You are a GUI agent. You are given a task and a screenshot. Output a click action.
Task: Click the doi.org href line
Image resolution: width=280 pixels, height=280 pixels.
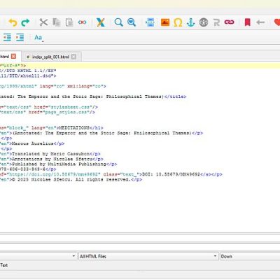[111, 174]
